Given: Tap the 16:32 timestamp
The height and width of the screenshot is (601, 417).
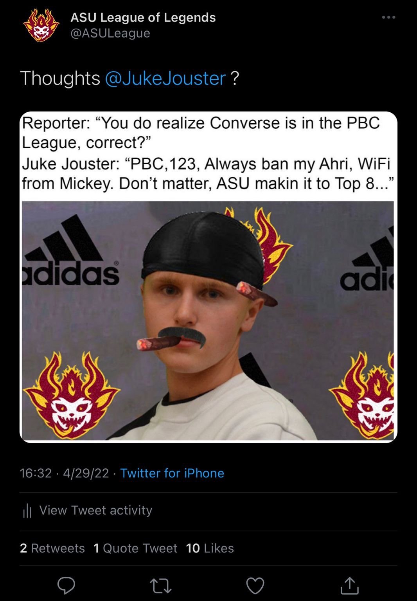Looking at the screenshot, I should [x=36, y=473].
